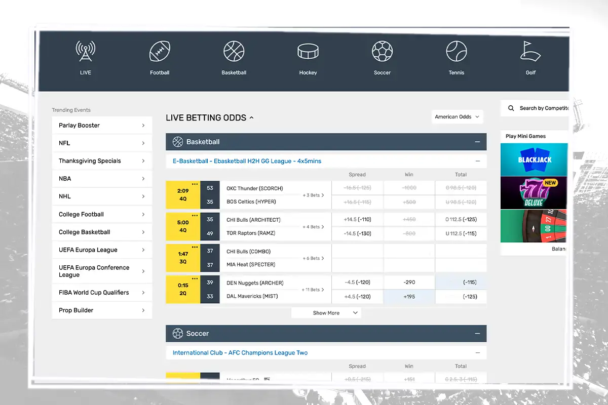Select the Football sport icon

[x=160, y=52]
